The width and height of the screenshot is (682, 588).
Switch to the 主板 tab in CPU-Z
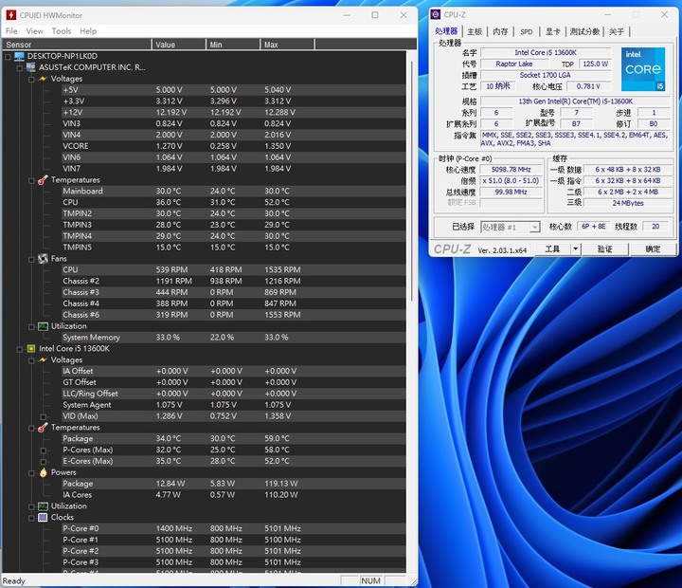475,31
